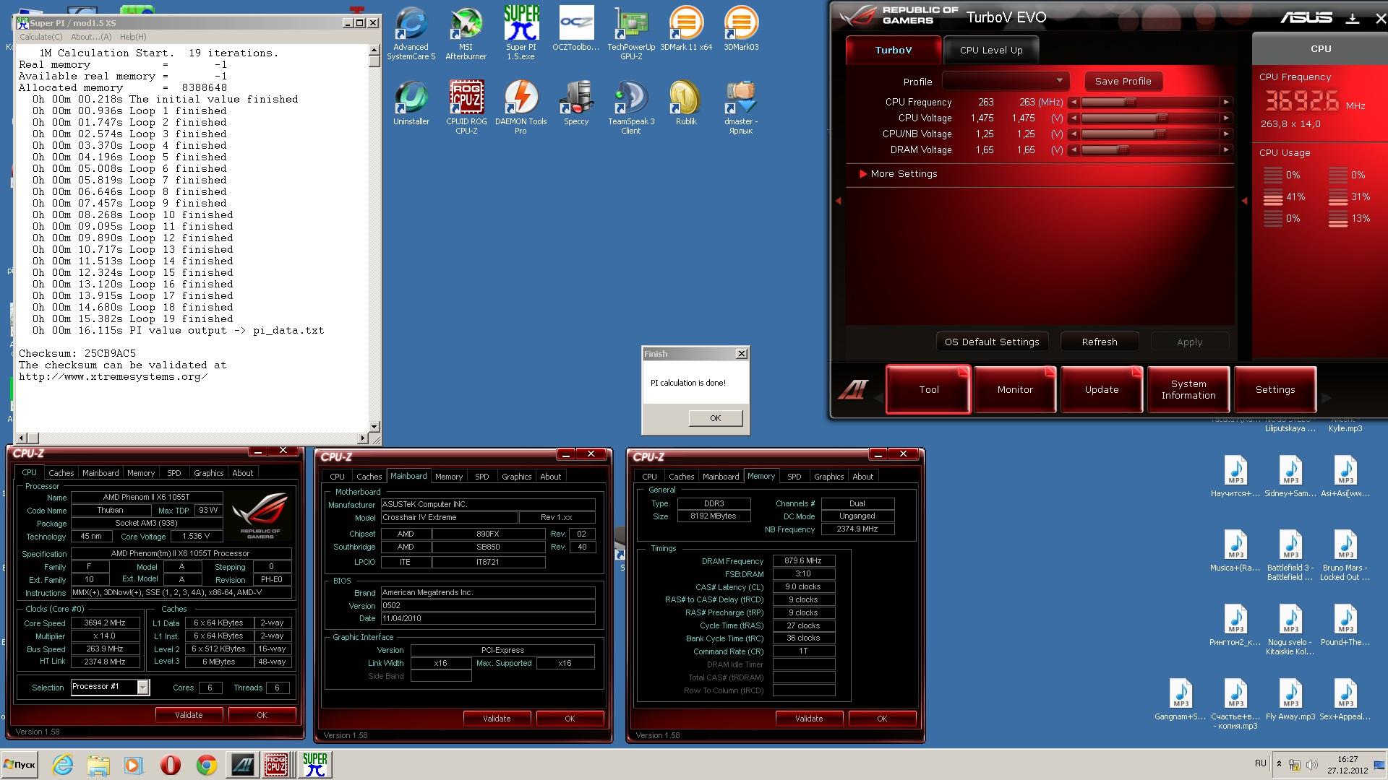Click Validate in first CPU-Z window
The image size is (1388, 780).
point(189,715)
